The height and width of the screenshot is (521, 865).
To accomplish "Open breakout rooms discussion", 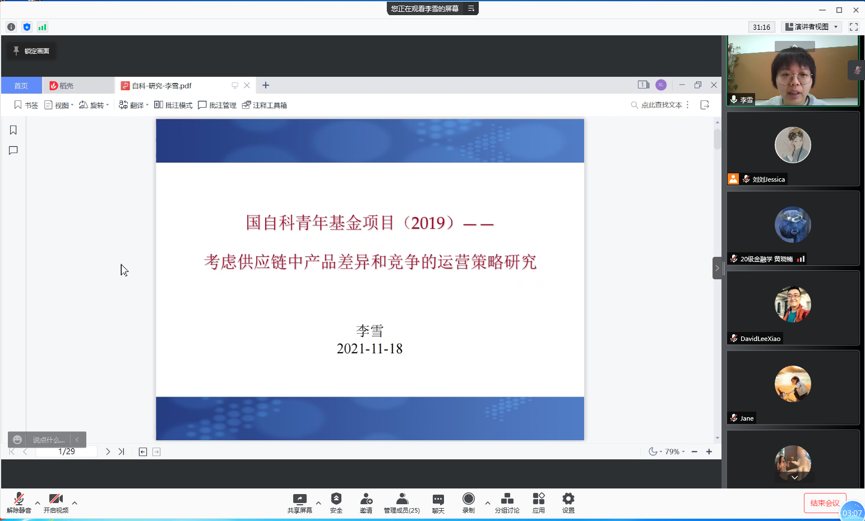I will (507, 502).
